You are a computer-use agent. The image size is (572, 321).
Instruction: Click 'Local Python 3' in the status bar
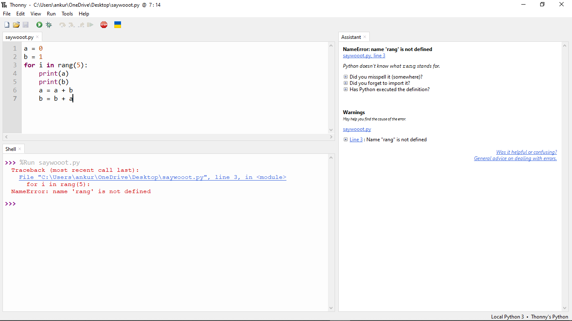[507, 316]
